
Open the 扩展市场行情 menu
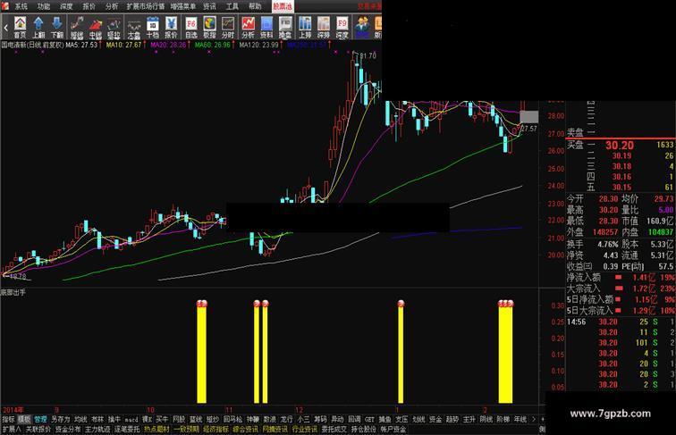(x=145, y=6)
